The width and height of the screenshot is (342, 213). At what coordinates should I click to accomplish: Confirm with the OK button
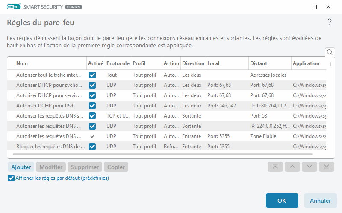[x=282, y=201]
